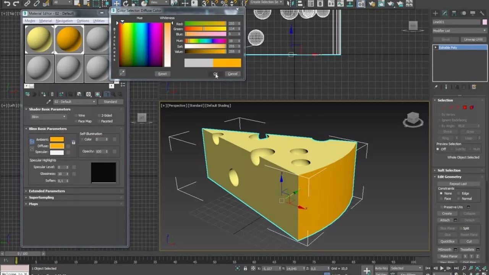Open the 02 - Default material name dropdown
Viewport: 489px width, 275px height.
tap(74, 102)
